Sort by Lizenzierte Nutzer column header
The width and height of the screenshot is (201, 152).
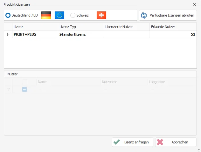point(127,27)
